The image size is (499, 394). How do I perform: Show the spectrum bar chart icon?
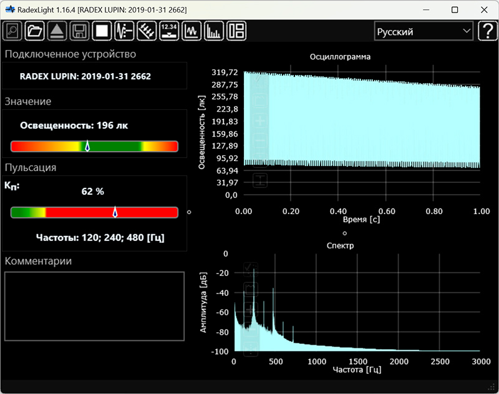pos(214,31)
